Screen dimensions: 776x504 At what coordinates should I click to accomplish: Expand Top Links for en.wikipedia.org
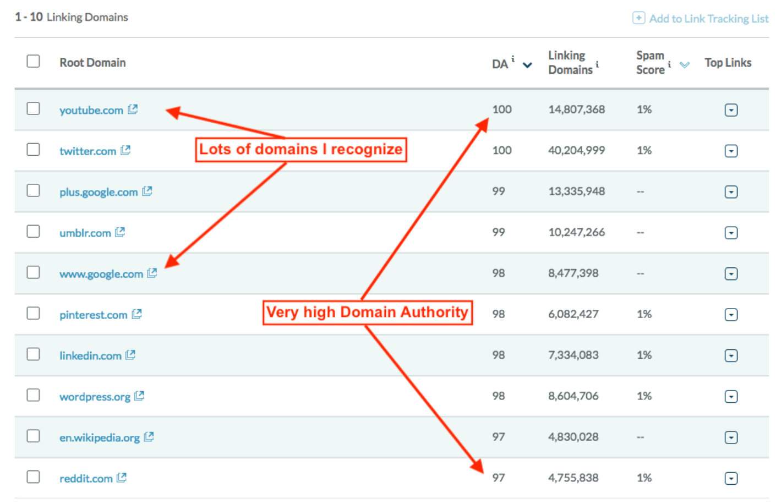[731, 437]
